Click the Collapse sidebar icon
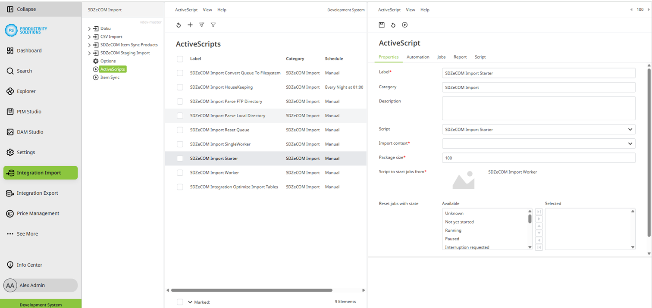 [10, 9]
